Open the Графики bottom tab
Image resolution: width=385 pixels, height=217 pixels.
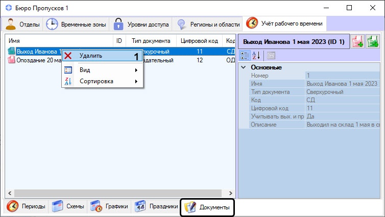pyautogui.click(x=109, y=207)
